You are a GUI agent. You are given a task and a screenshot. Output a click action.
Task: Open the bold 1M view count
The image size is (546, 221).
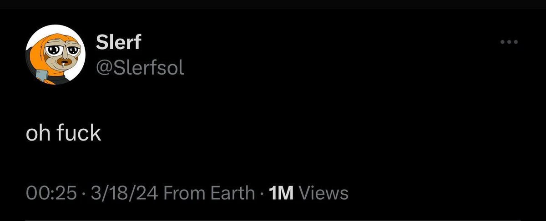(281, 193)
